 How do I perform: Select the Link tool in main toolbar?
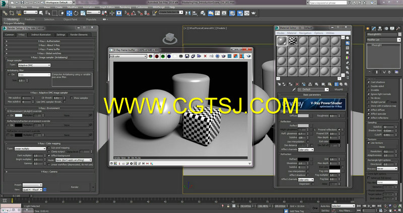(5, 13)
